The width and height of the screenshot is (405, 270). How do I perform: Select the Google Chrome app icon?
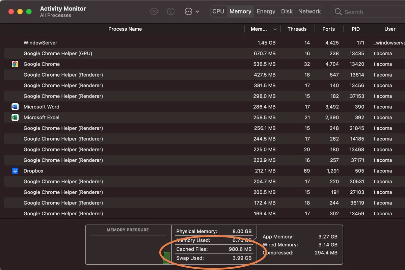pos(15,64)
